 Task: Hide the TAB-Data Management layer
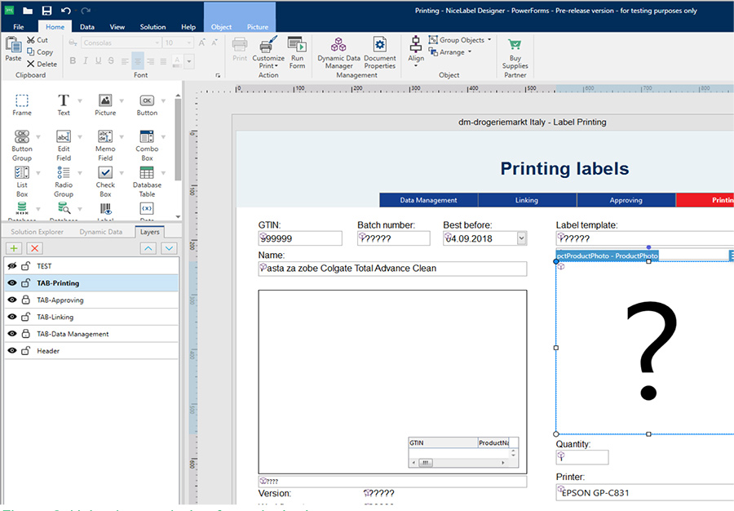[x=12, y=334]
